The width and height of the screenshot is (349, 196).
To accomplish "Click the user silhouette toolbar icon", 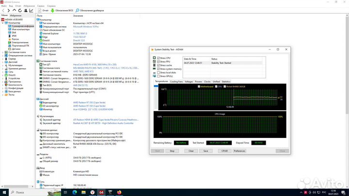I will tap(26, 11).
